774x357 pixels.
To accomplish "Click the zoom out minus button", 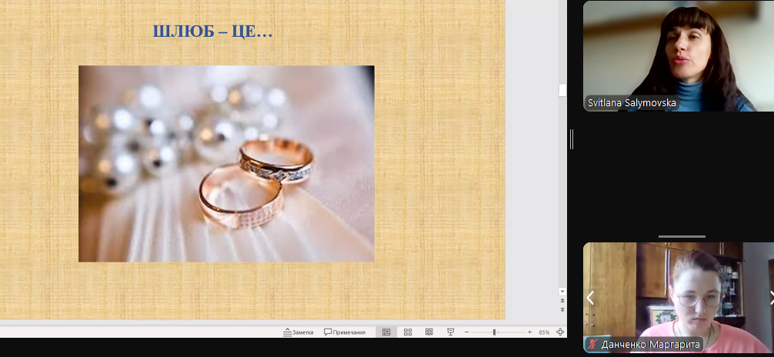I will point(466,332).
